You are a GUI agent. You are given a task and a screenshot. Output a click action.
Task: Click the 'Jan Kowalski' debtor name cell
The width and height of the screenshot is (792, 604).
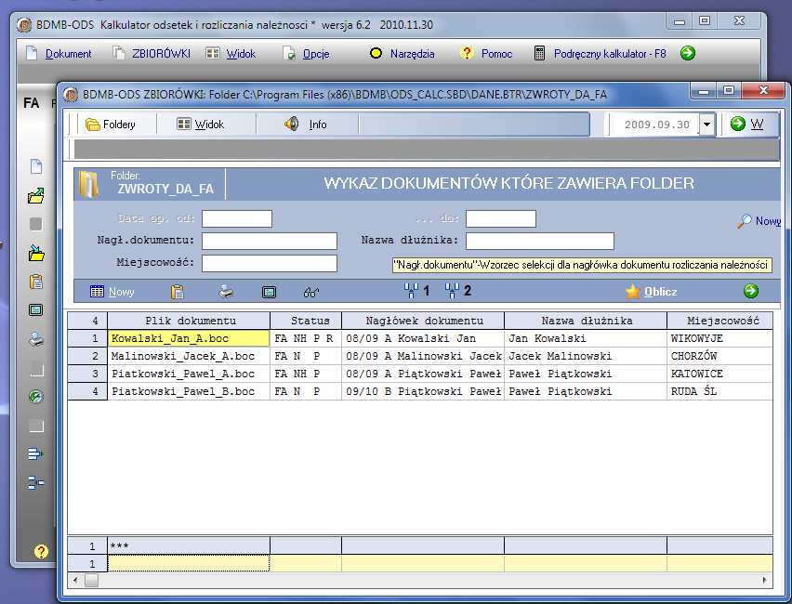coord(586,338)
